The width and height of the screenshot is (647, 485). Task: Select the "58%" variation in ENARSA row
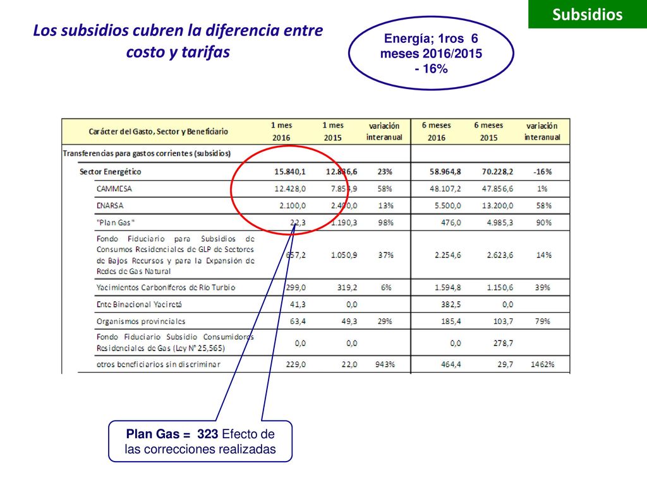(544, 206)
